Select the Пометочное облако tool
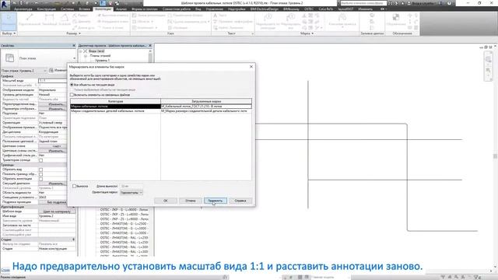 tap(185, 16)
